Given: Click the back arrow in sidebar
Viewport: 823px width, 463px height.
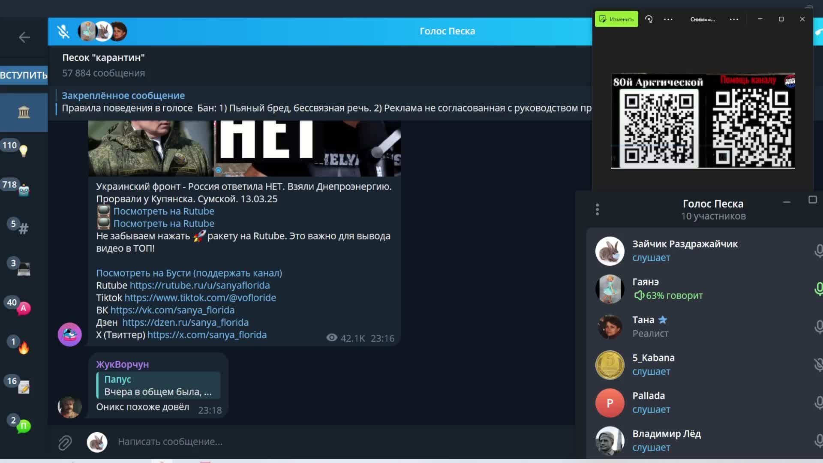Looking at the screenshot, I should coord(24,37).
